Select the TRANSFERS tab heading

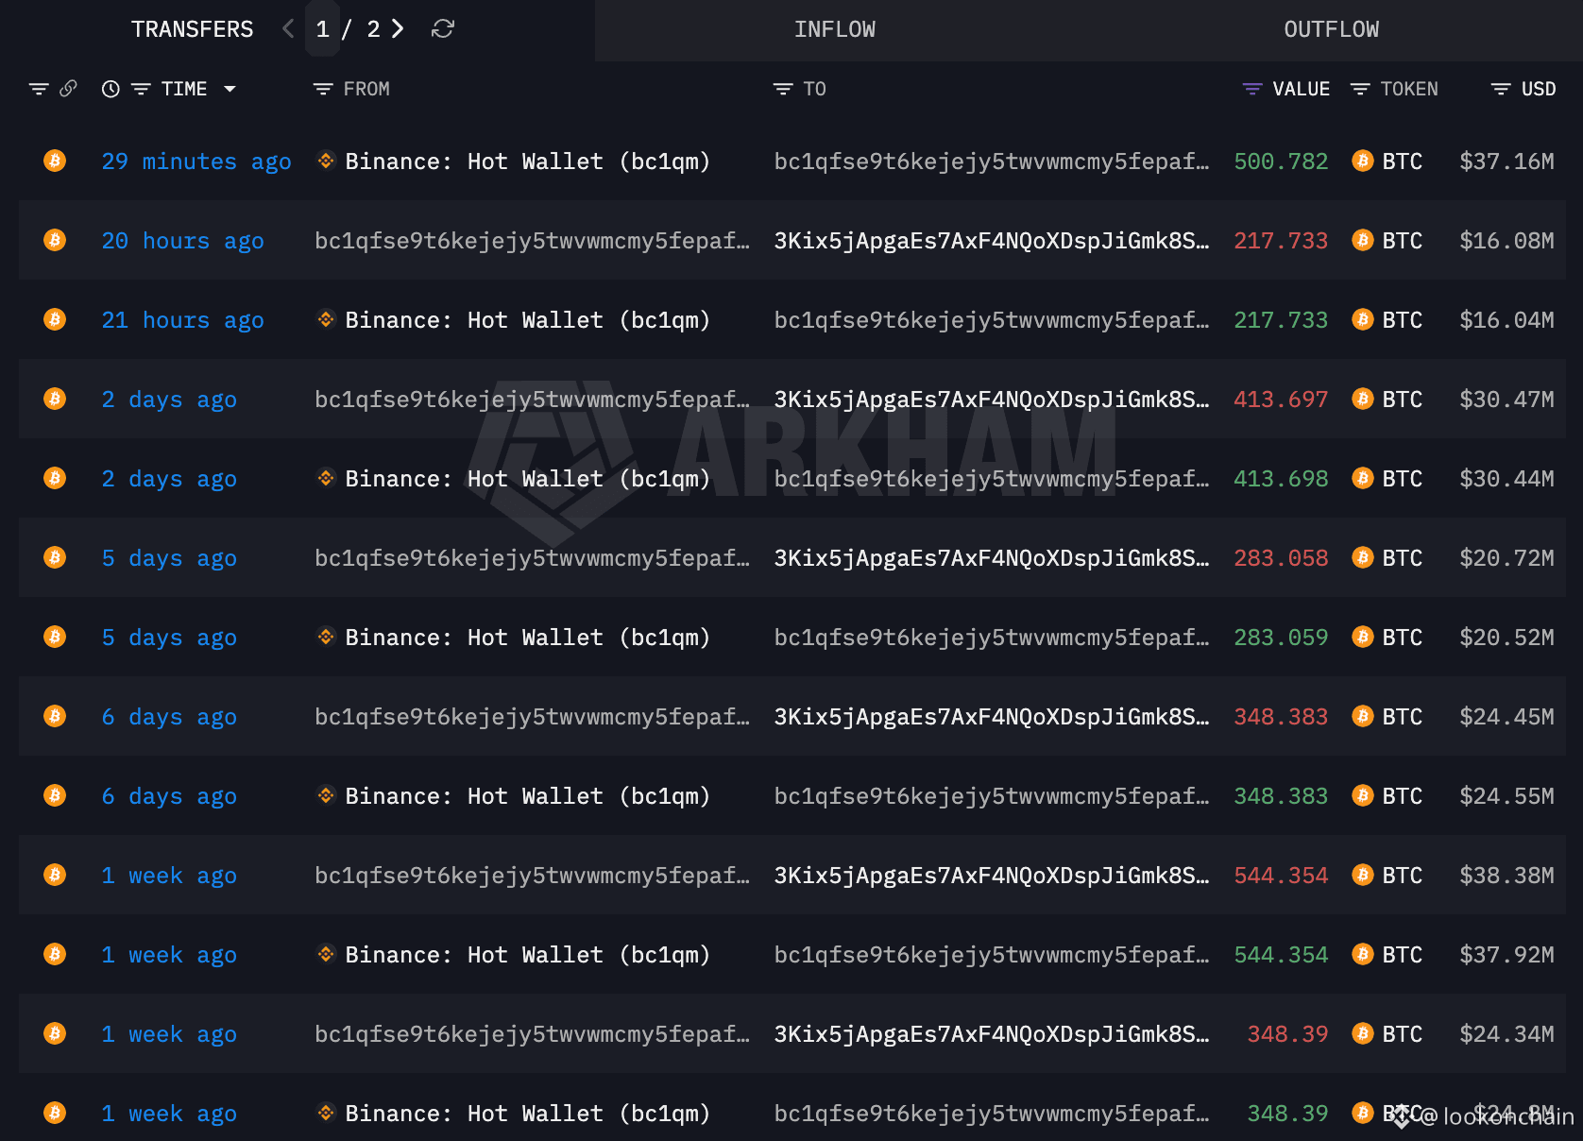pos(193,29)
